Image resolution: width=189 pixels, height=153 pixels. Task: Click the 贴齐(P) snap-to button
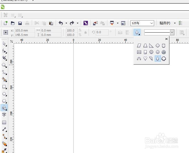point(165,23)
